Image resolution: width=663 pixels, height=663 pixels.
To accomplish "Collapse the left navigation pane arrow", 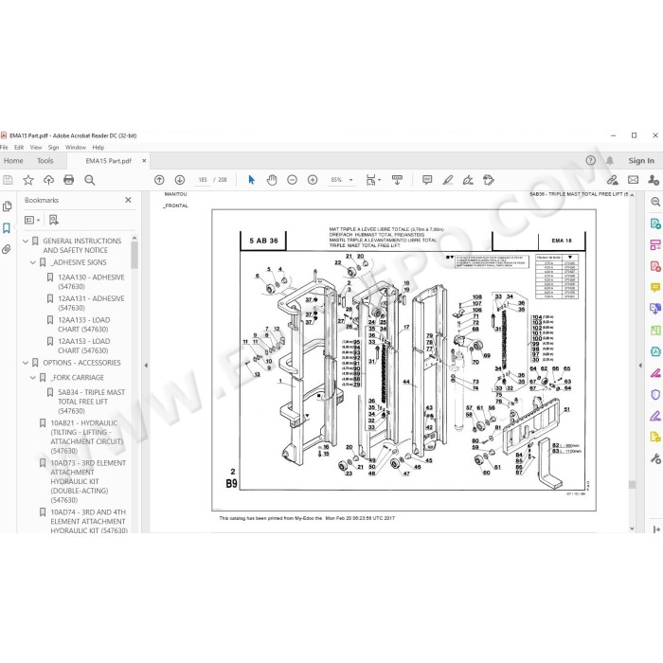I will tap(146, 366).
